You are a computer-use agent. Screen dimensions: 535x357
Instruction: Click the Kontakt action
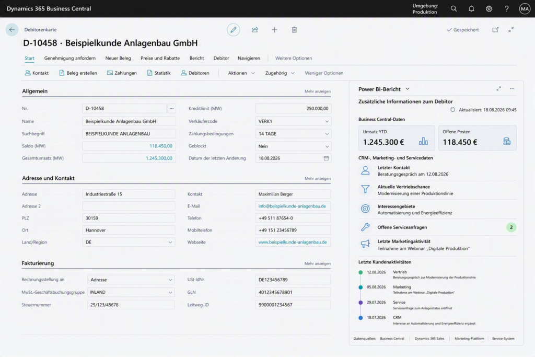tap(37, 73)
